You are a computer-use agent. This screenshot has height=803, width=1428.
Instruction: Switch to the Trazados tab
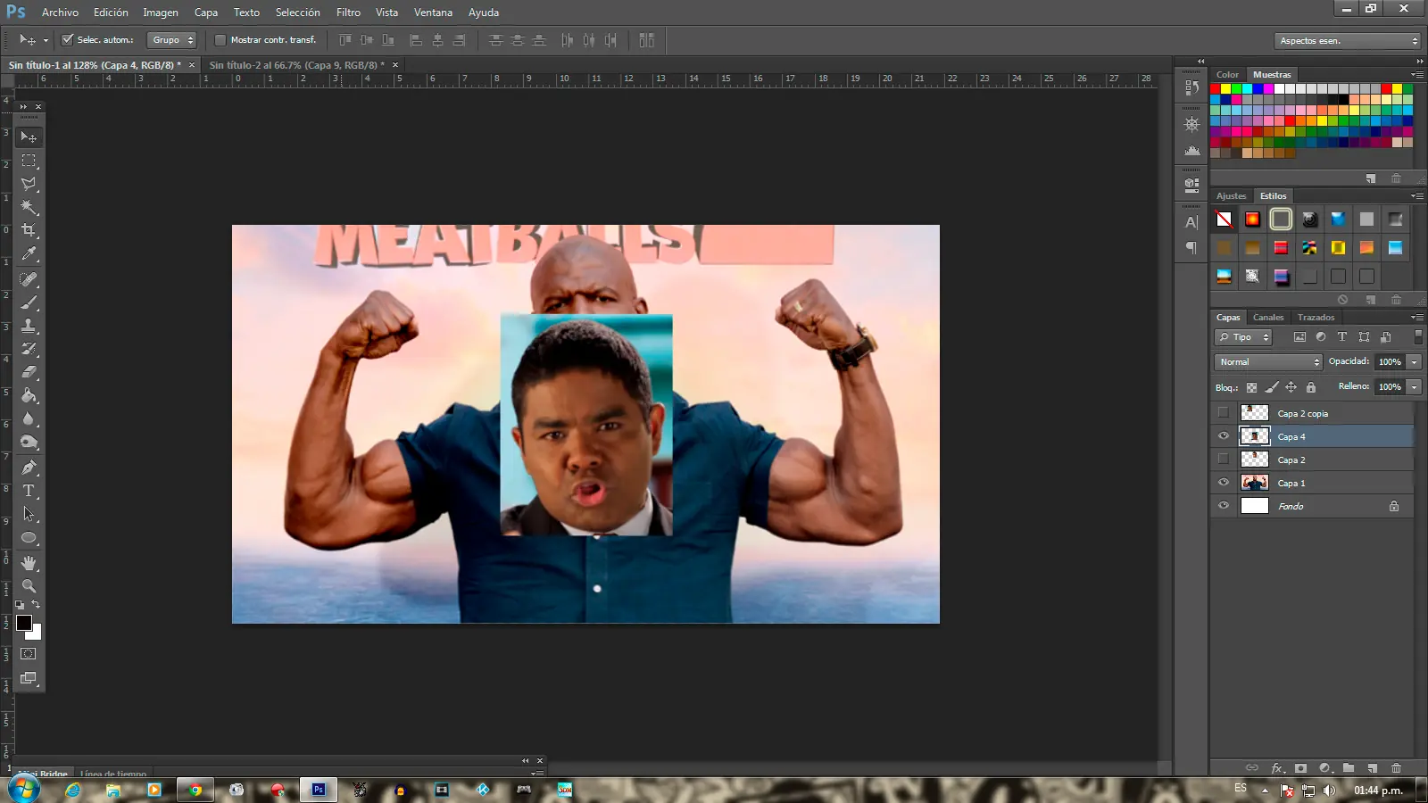(1316, 318)
